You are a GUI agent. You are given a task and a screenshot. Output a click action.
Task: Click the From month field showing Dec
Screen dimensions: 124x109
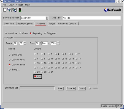click(45, 43)
